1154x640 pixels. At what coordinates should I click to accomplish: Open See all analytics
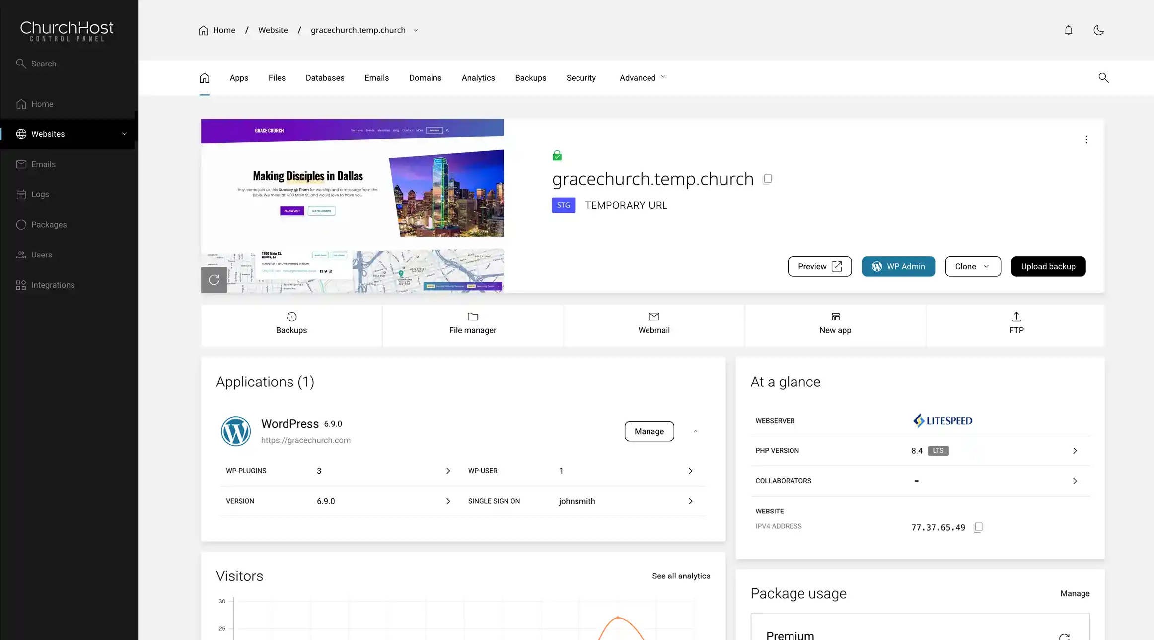tap(681, 576)
